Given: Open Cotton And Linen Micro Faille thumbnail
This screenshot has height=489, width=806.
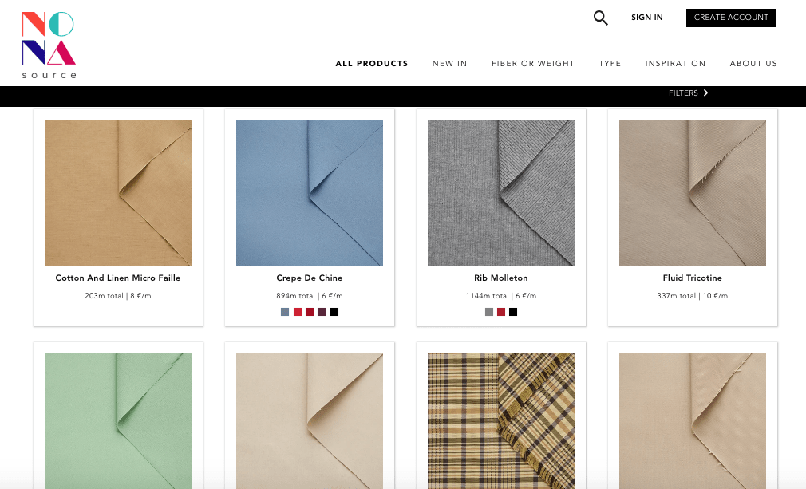Looking at the screenshot, I should point(118,193).
